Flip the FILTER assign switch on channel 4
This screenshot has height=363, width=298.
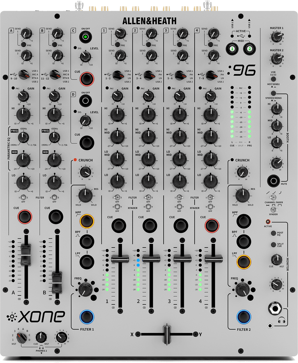point(211,197)
